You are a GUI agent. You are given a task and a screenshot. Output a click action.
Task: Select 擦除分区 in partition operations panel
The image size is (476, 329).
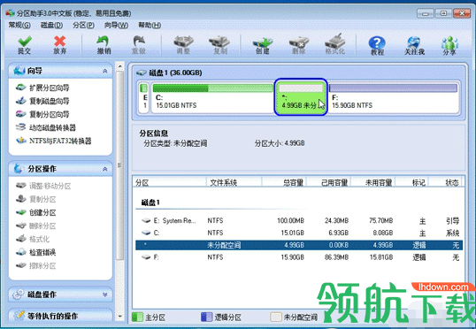pyautogui.click(x=35, y=265)
